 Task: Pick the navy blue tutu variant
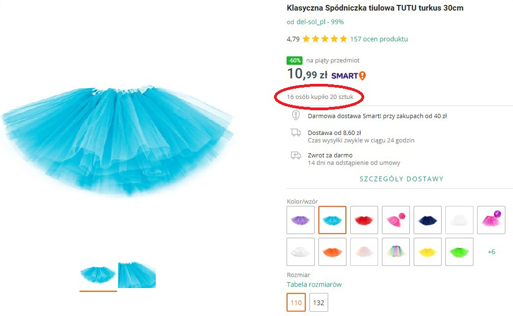click(x=428, y=220)
